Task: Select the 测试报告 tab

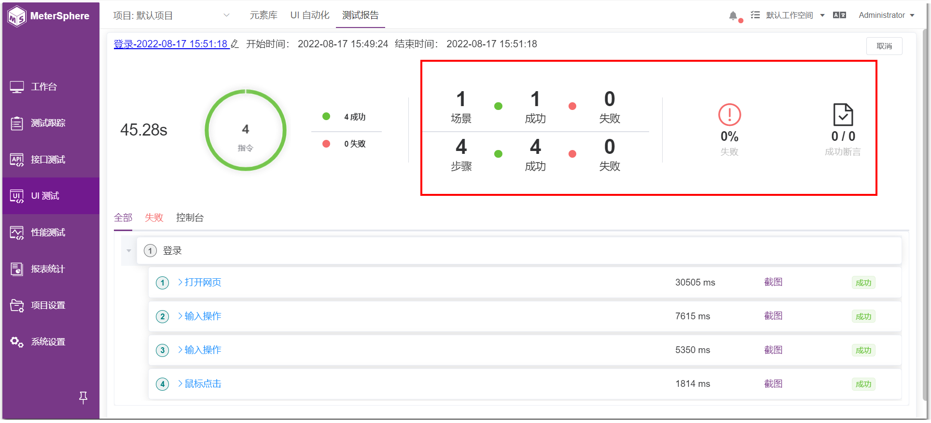Action: (361, 15)
